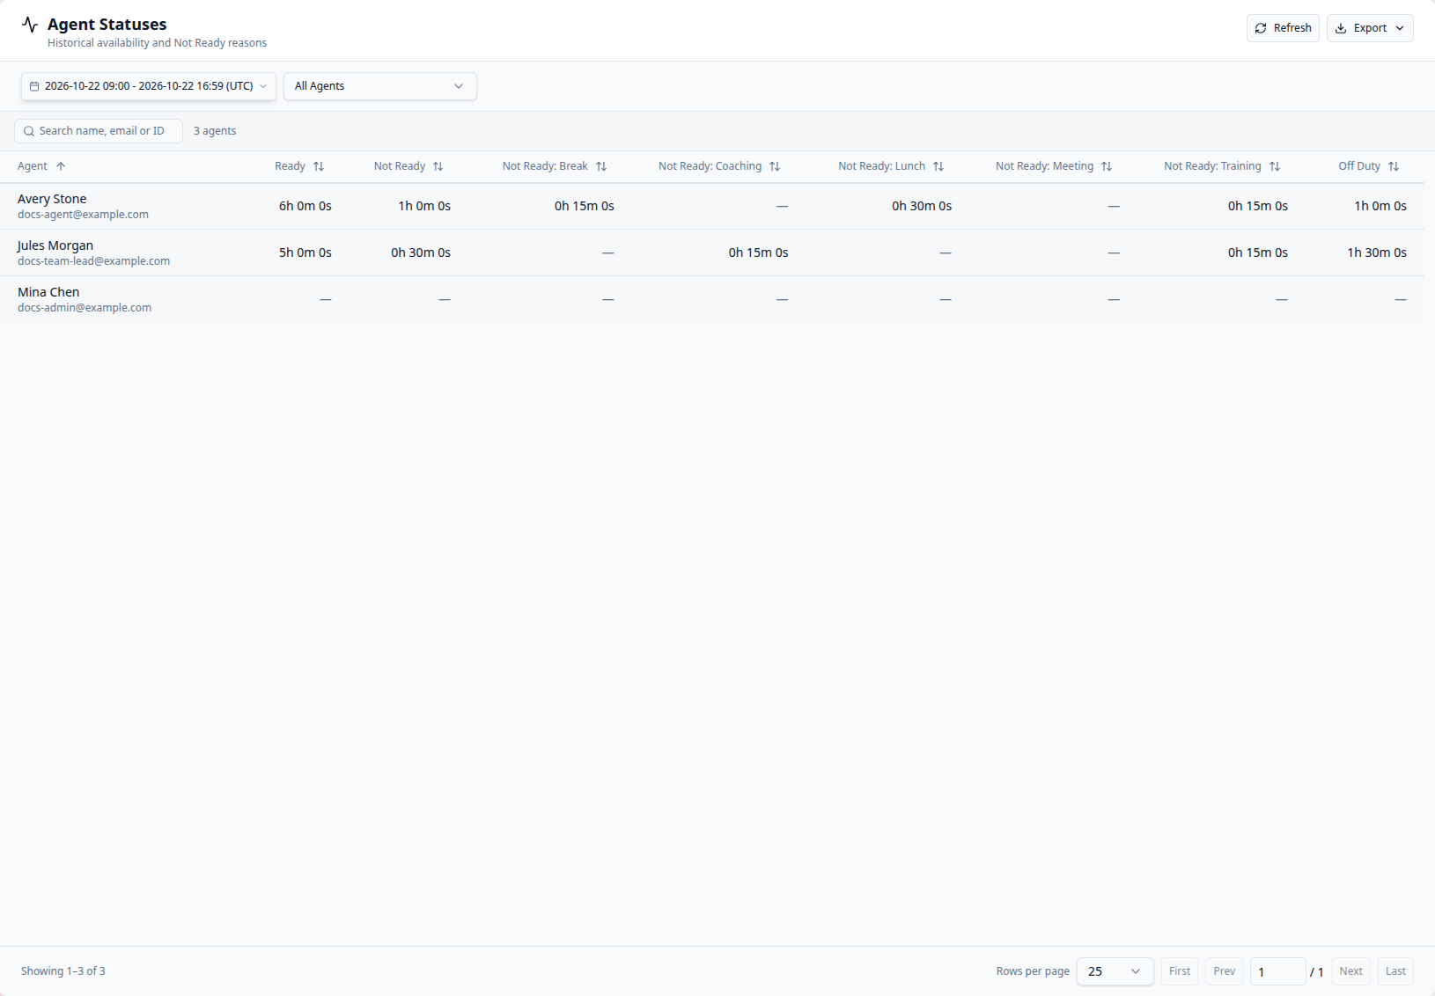Sort by the Not Ready column arrows icon
Screen dimensions: 1435x996
coord(438,166)
